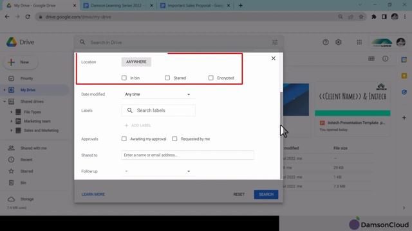Reload the page in Chrome
412x231 pixels.
point(28,17)
